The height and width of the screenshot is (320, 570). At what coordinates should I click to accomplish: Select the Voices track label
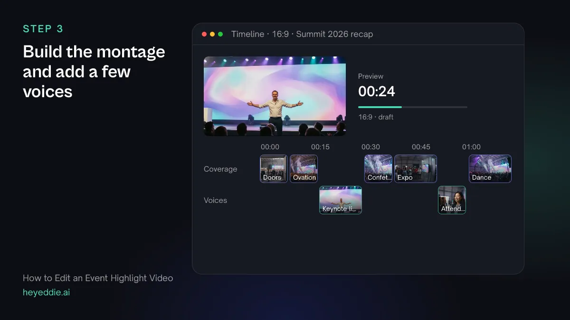216,201
